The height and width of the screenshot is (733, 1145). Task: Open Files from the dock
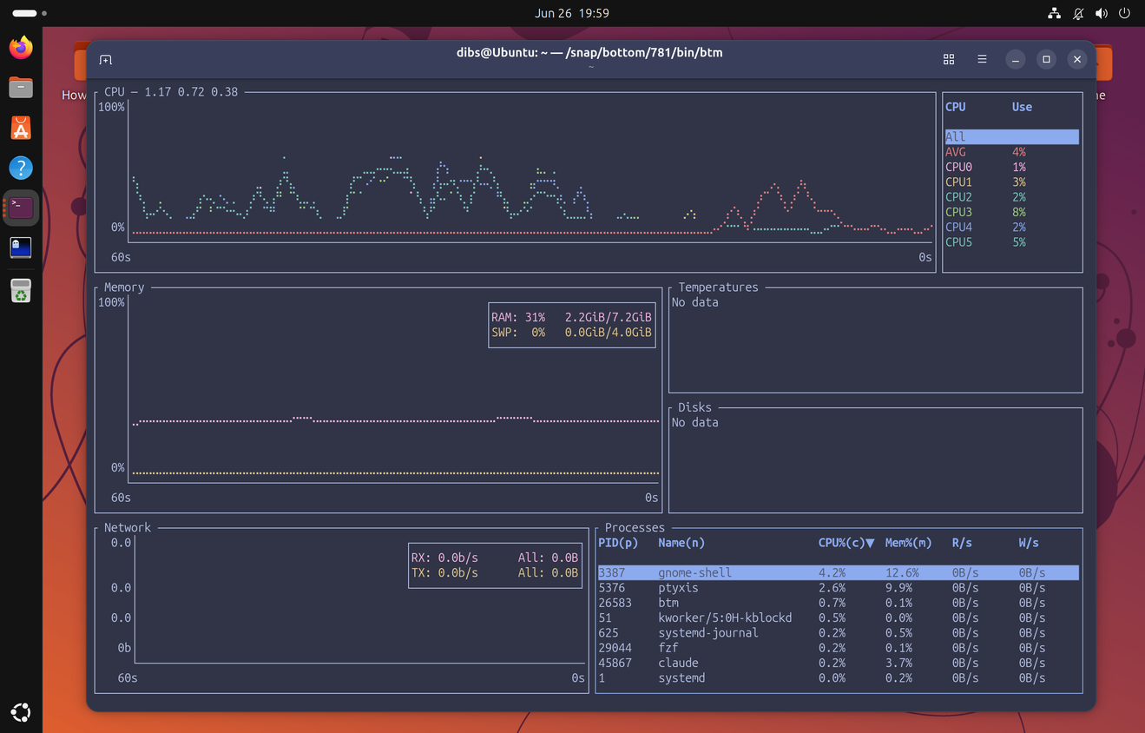click(21, 87)
